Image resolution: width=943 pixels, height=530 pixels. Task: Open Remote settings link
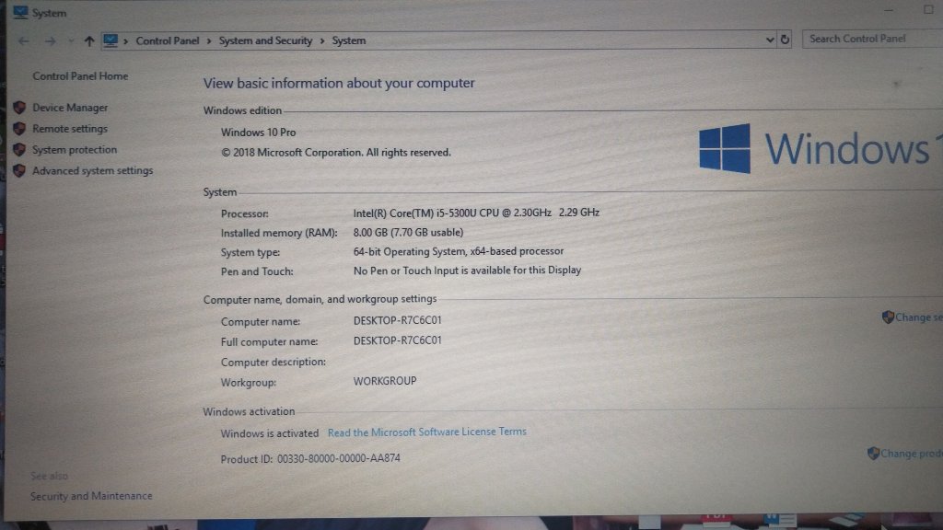[70, 129]
